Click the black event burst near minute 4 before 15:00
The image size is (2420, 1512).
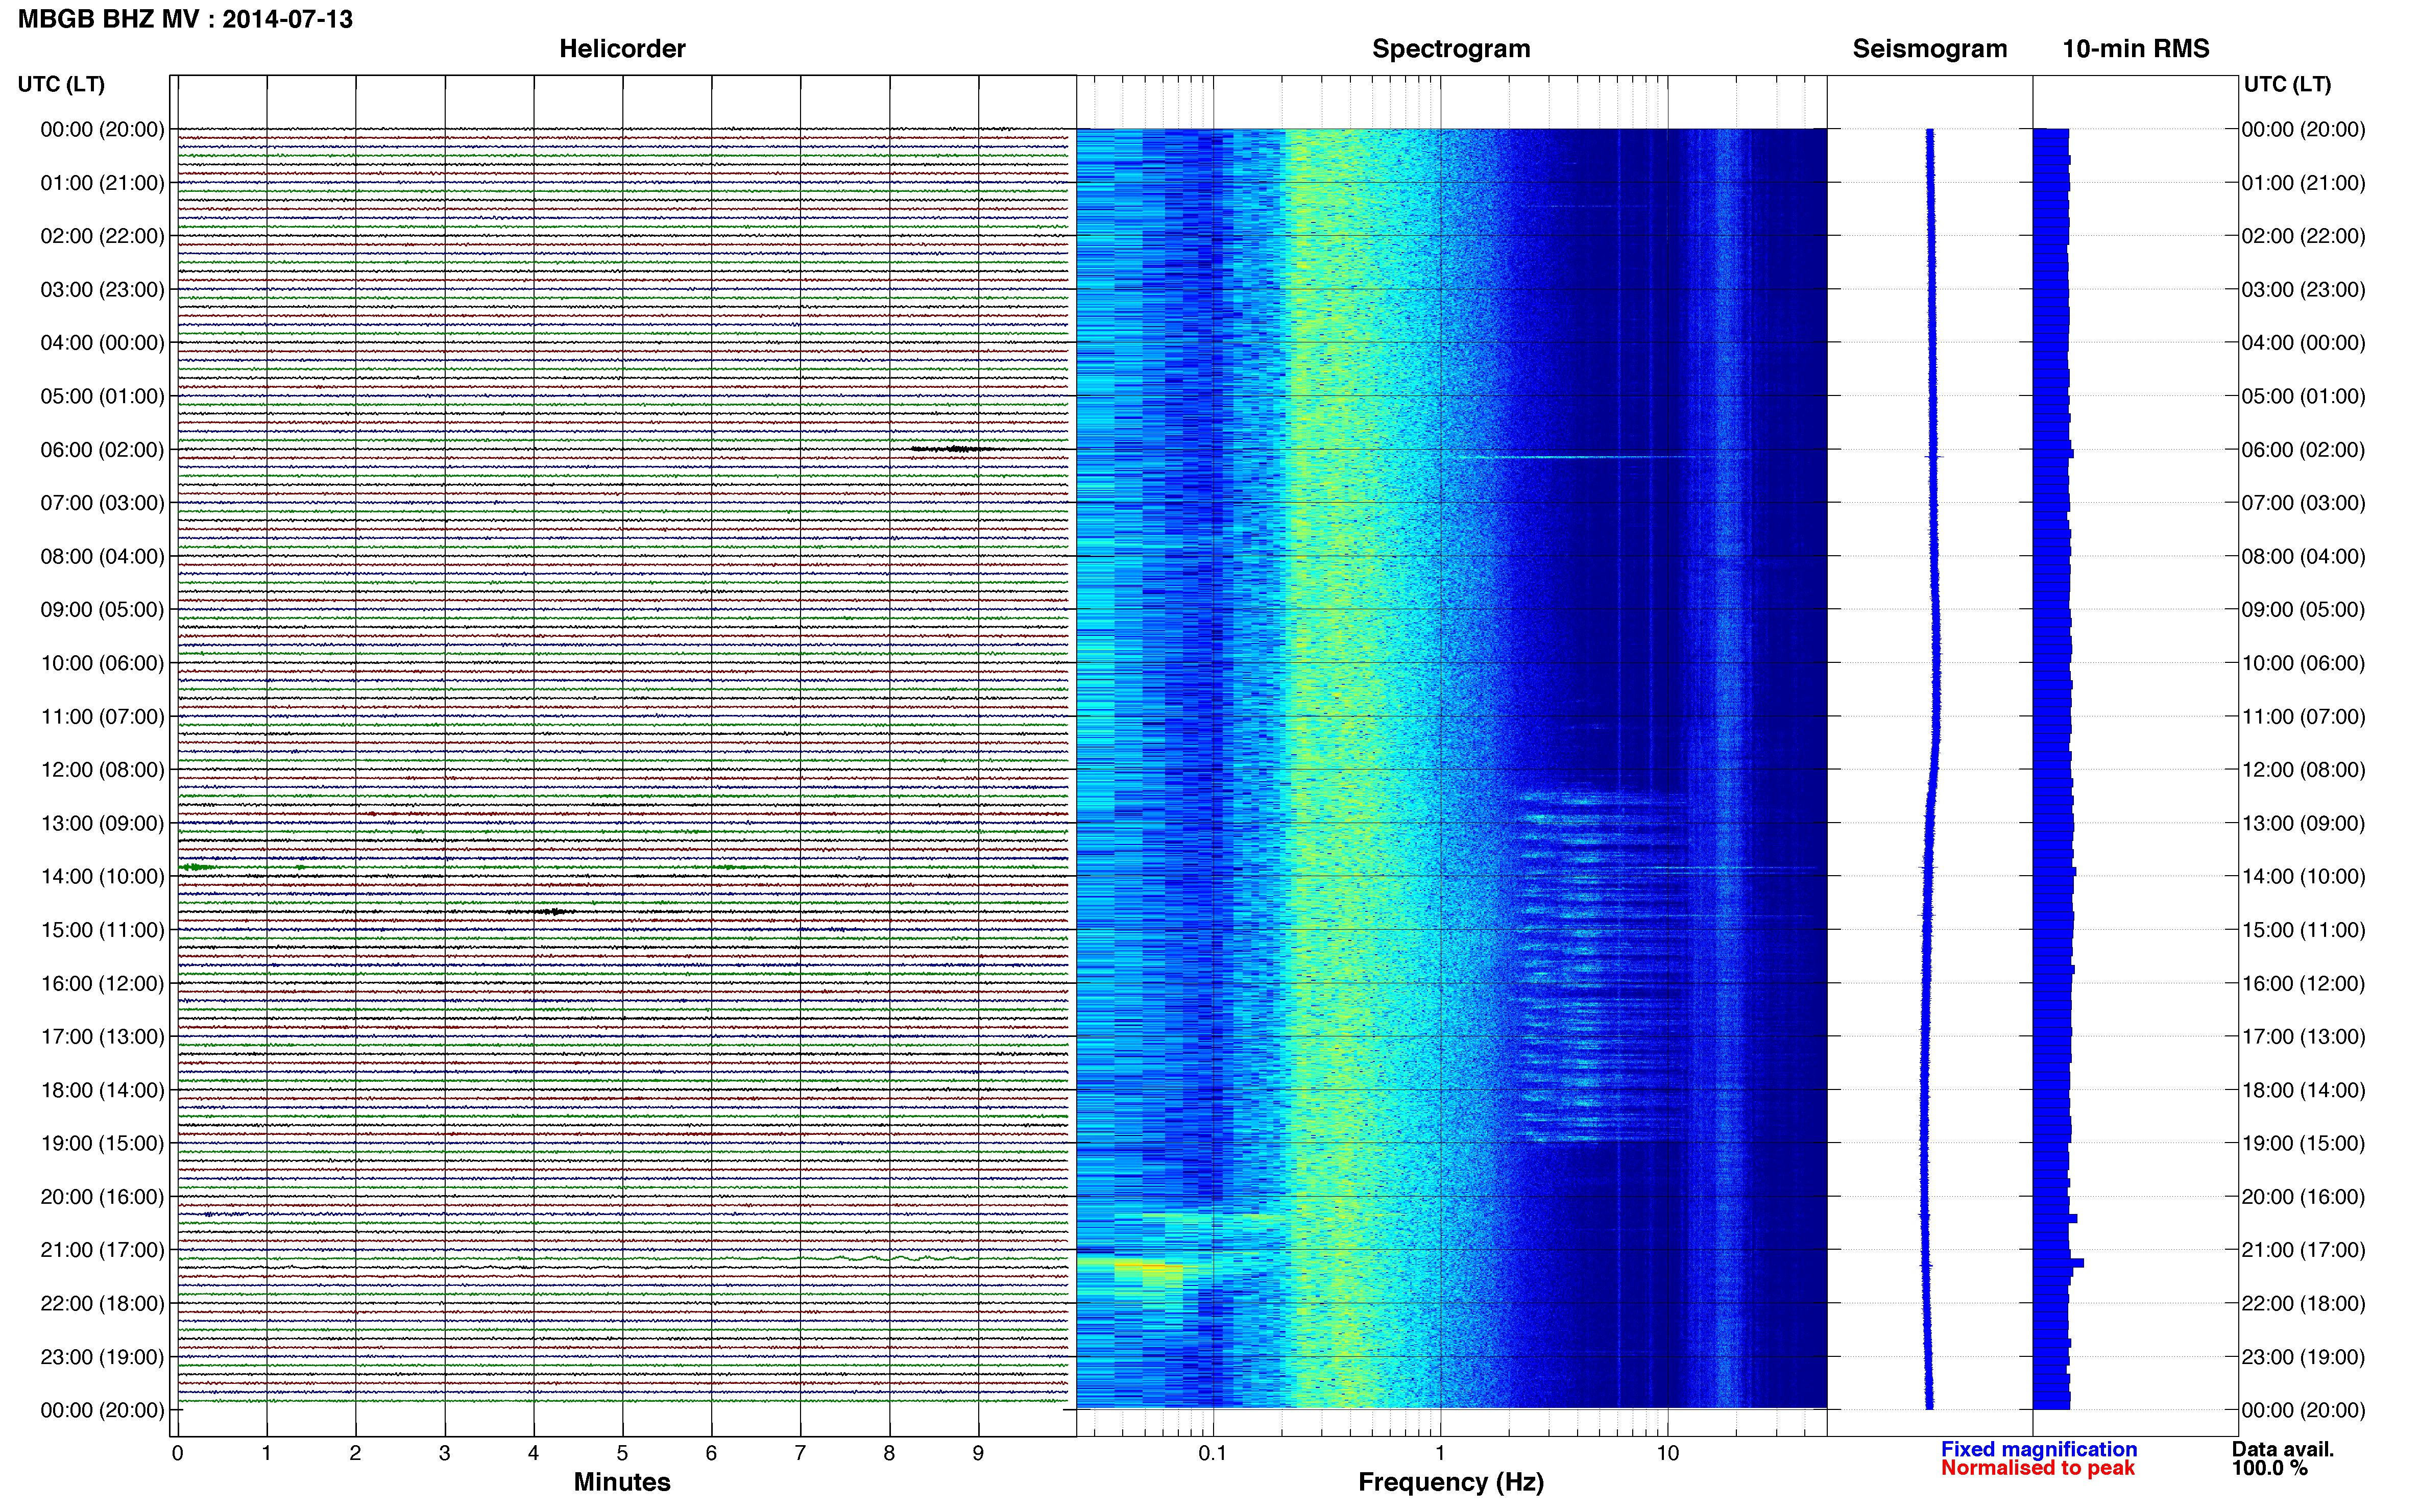coord(553,912)
